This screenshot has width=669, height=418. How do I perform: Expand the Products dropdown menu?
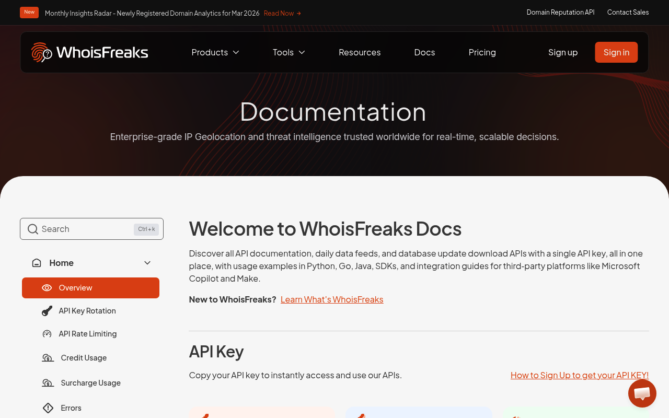click(215, 52)
